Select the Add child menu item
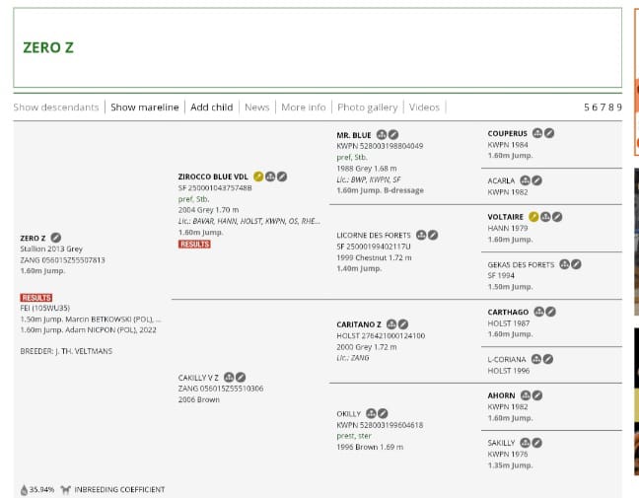The height and width of the screenshot is (498, 639). click(211, 107)
